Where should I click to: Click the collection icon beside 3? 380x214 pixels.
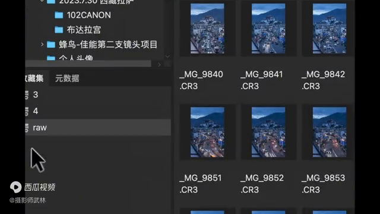[27, 95]
